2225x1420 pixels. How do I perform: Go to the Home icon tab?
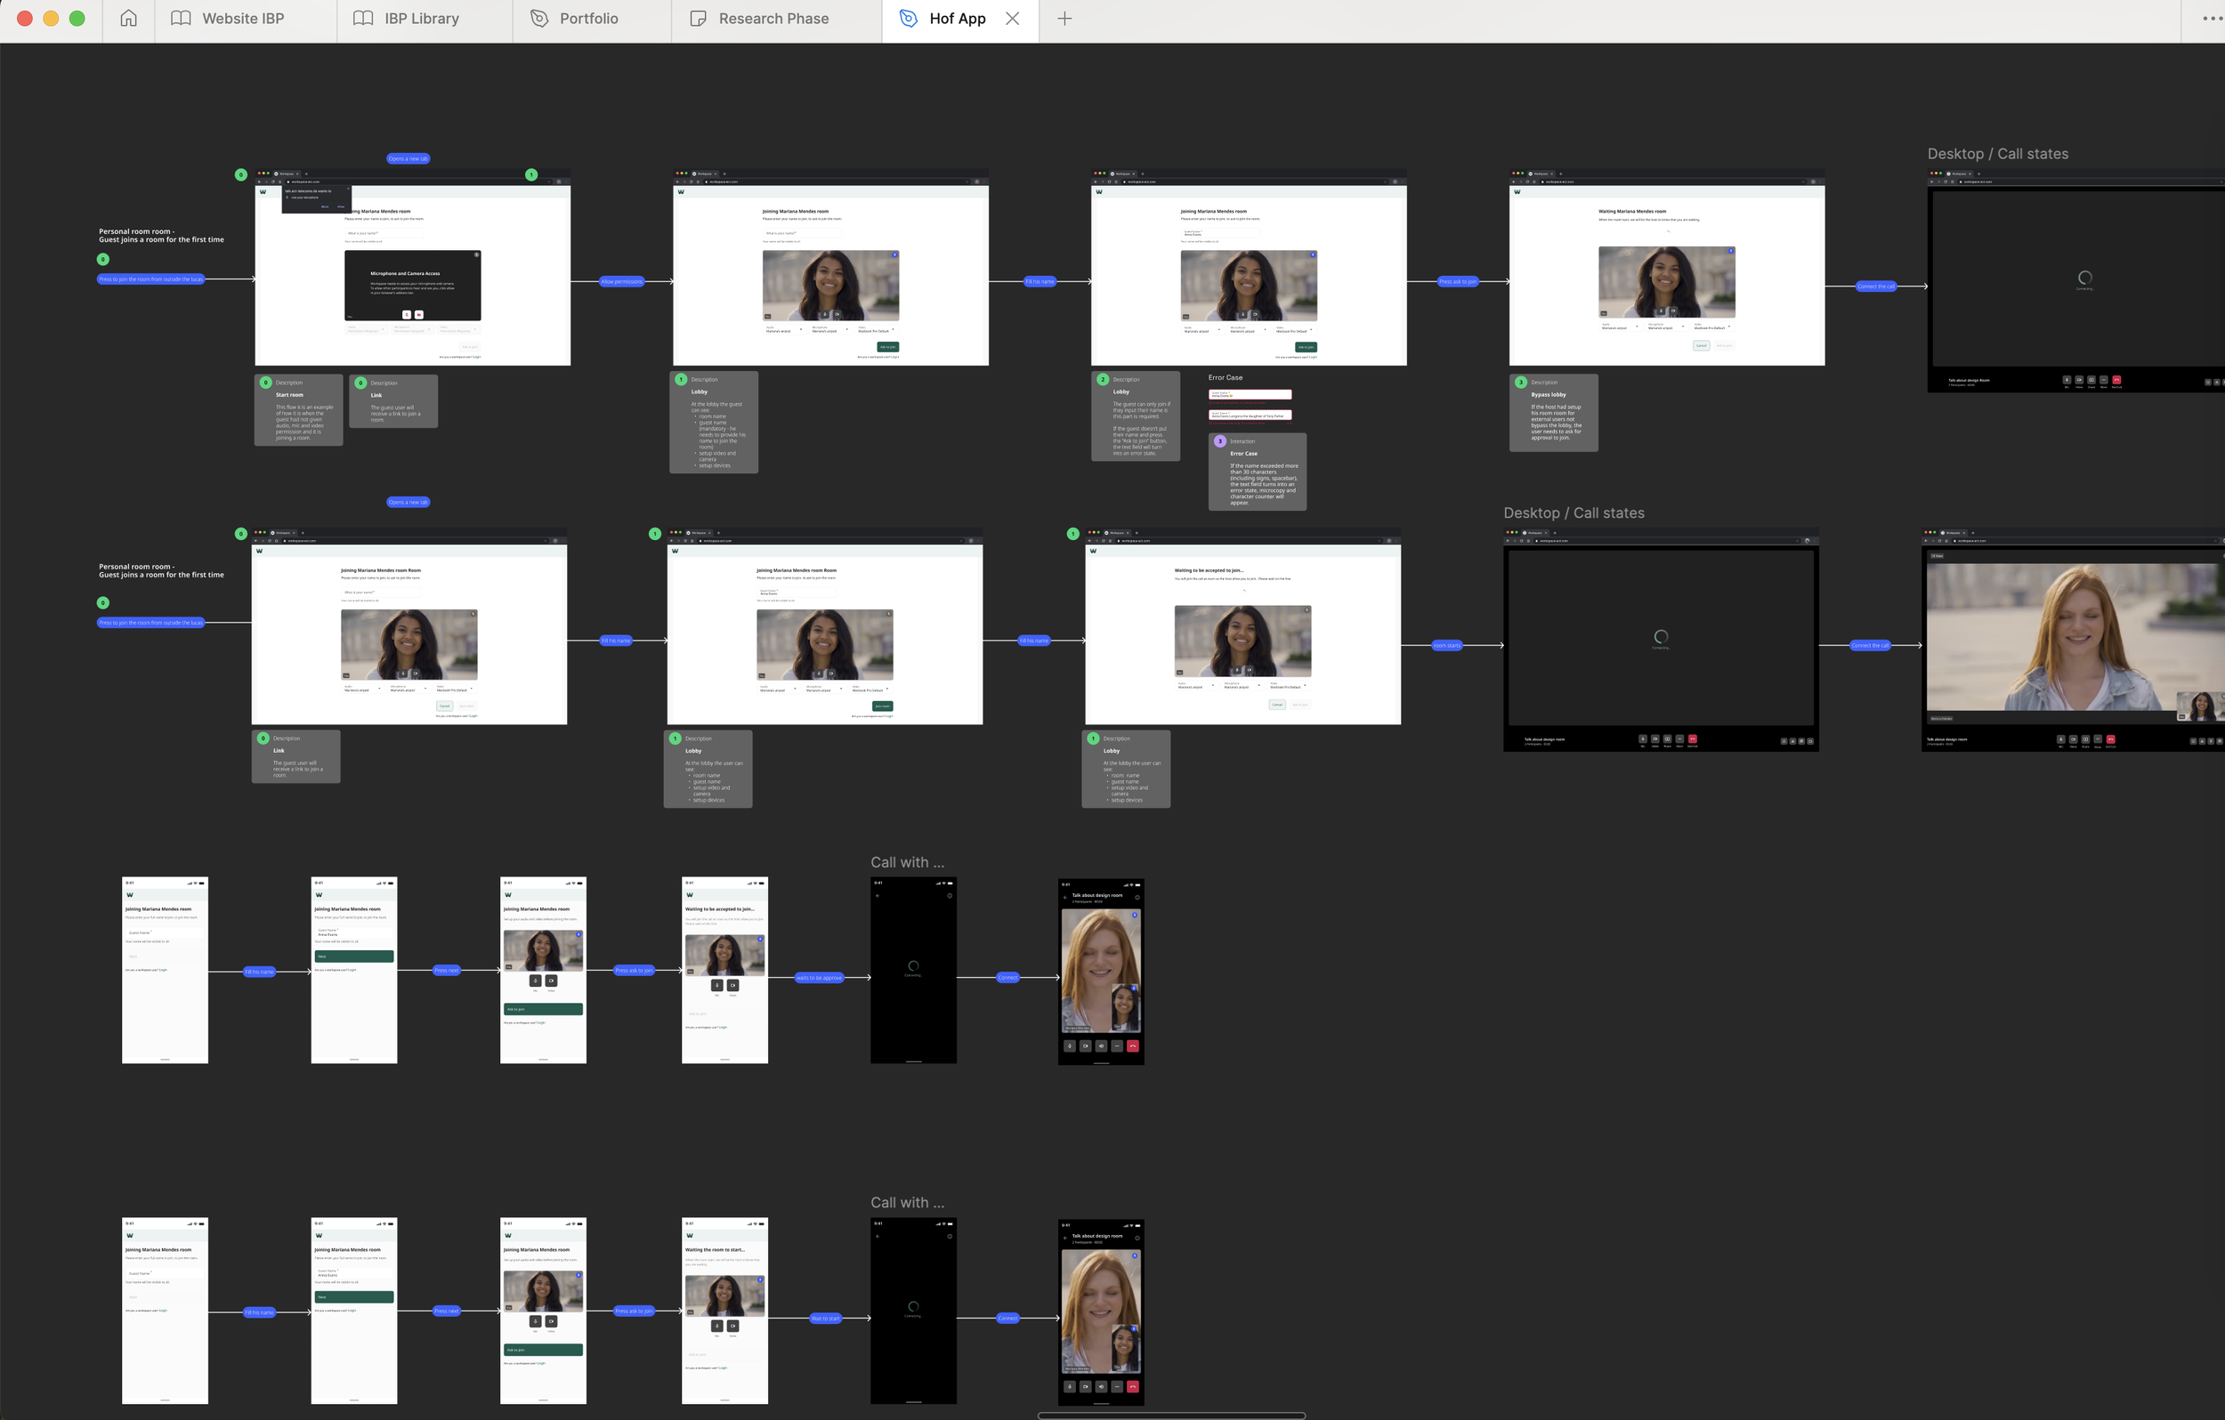click(x=128, y=19)
